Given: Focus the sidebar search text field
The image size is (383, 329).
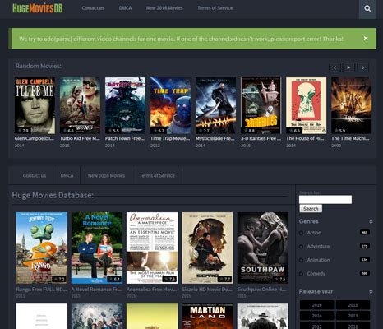Looking at the screenshot, I should (325, 199).
